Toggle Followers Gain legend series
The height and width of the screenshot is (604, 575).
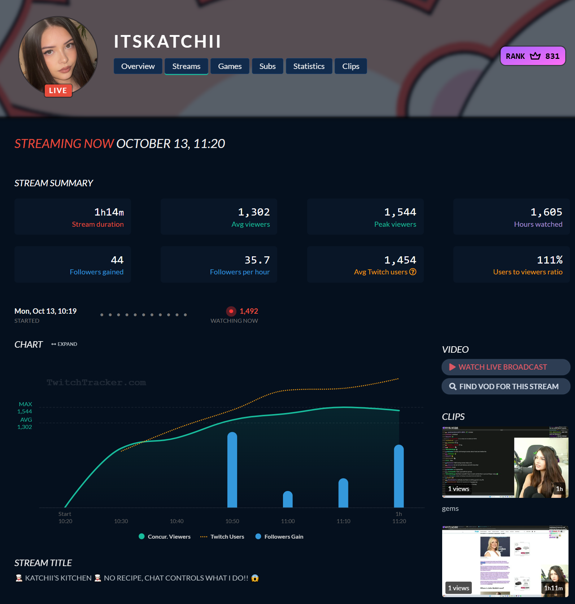279,536
